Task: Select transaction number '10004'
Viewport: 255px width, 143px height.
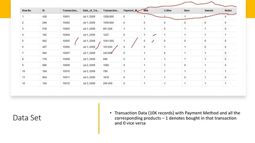Action: click(66, 35)
